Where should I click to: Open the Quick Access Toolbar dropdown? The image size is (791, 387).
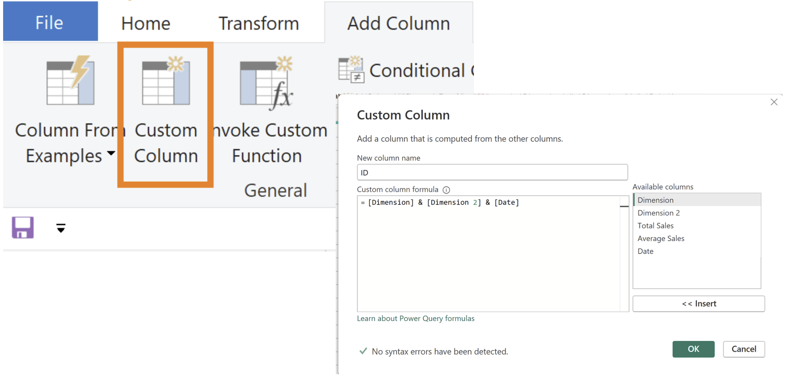coord(61,228)
